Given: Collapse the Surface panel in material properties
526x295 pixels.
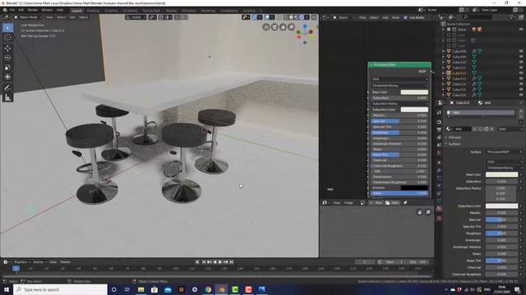Looking at the screenshot, I should click(454, 144).
